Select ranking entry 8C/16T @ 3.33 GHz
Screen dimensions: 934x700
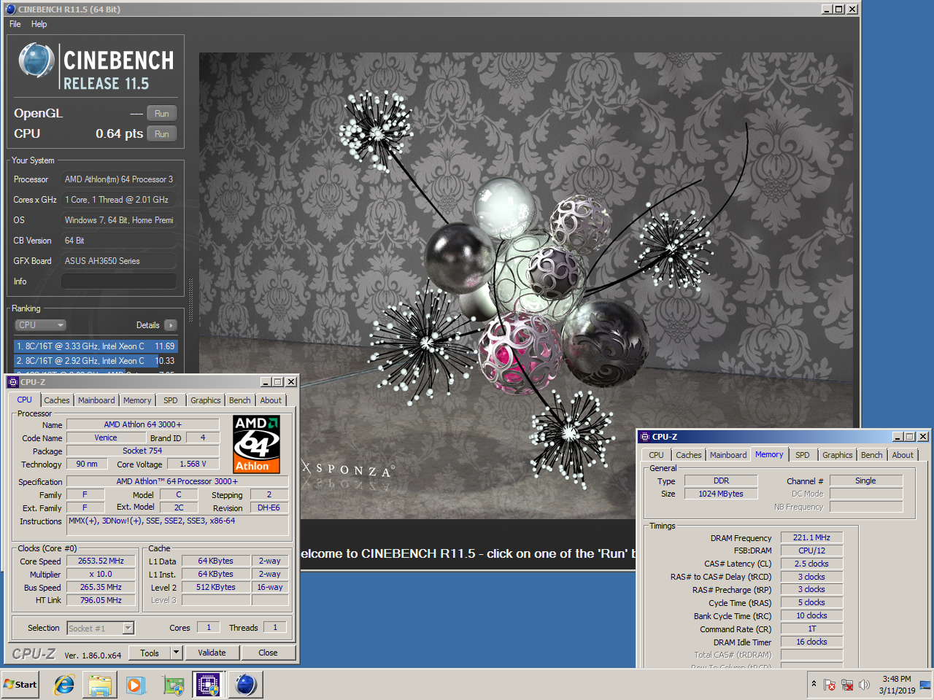pyautogui.click(x=96, y=346)
